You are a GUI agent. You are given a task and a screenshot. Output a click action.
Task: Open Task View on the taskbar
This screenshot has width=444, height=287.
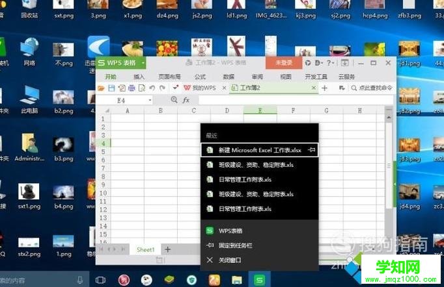click(100, 280)
